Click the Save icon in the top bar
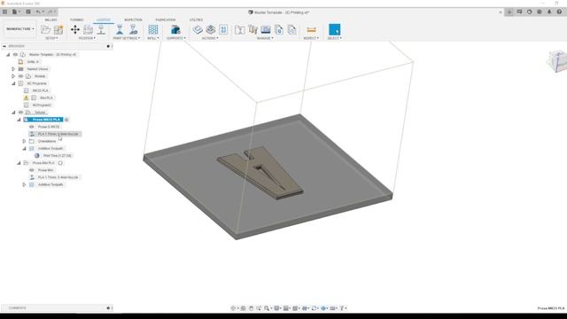Viewport: 567px width, 319px height. tap(28, 12)
